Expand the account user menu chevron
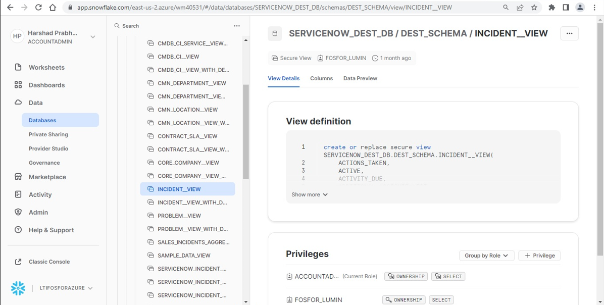The width and height of the screenshot is (604, 305). tap(93, 37)
